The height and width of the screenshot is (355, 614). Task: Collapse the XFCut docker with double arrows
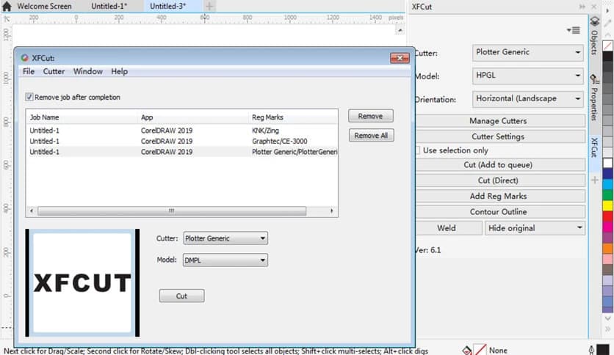[x=583, y=7]
